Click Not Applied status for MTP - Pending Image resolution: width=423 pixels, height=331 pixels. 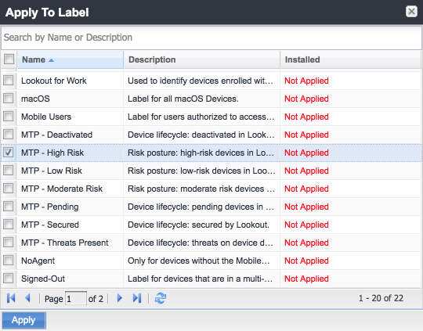click(306, 207)
